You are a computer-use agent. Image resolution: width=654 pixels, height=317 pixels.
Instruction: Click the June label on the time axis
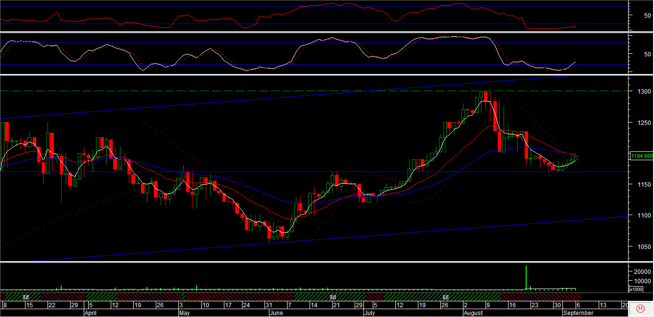[276, 313]
